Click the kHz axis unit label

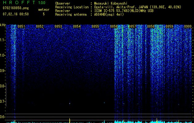[3, 25]
